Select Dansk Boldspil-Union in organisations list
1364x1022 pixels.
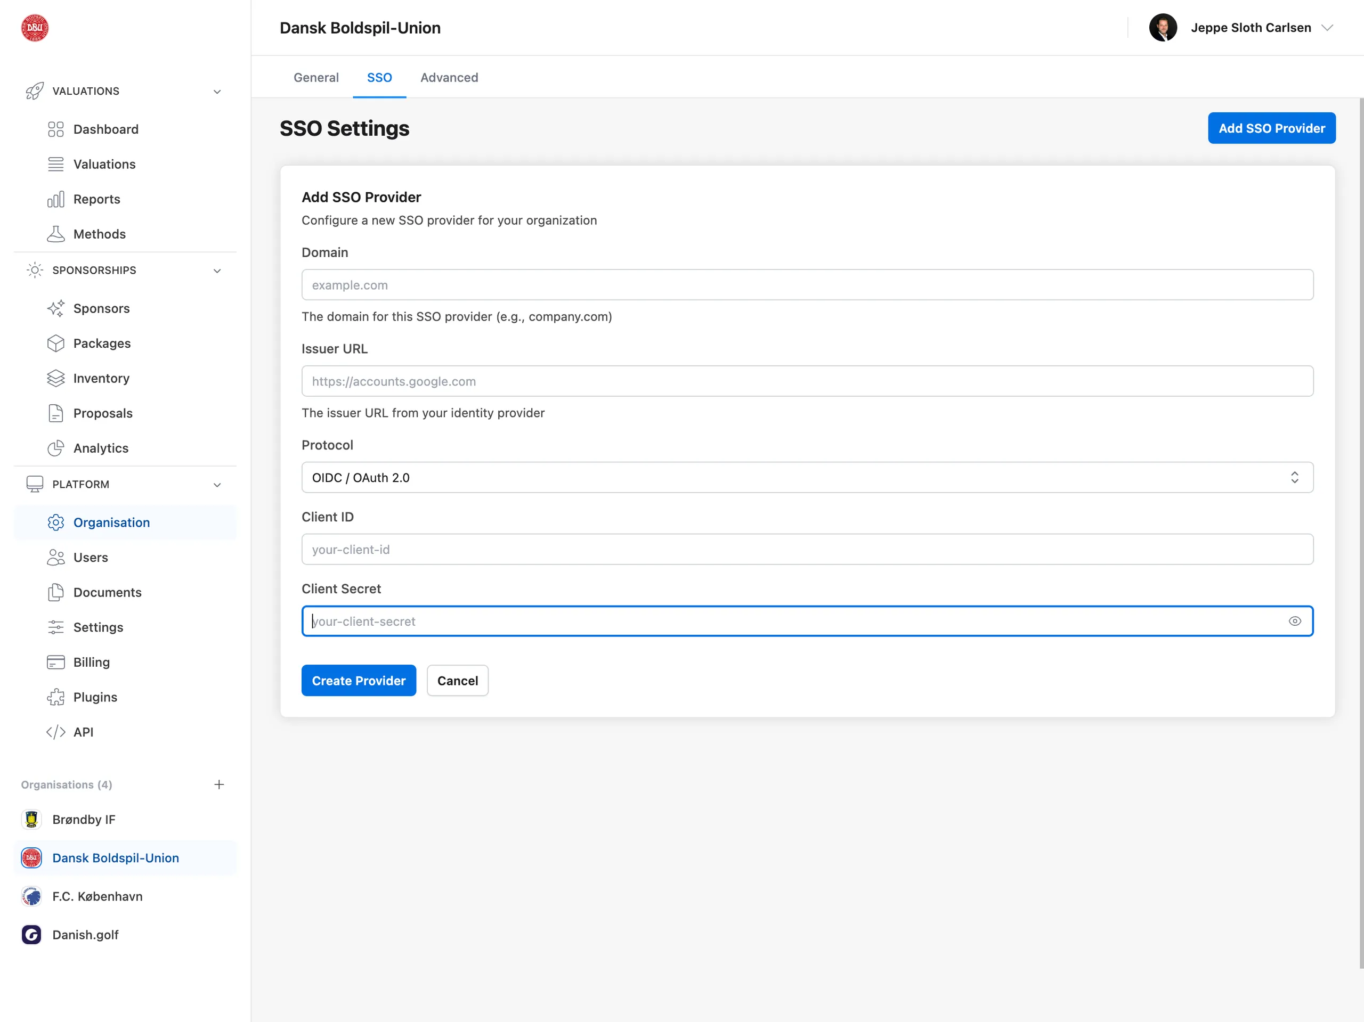(x=125, y=858)
